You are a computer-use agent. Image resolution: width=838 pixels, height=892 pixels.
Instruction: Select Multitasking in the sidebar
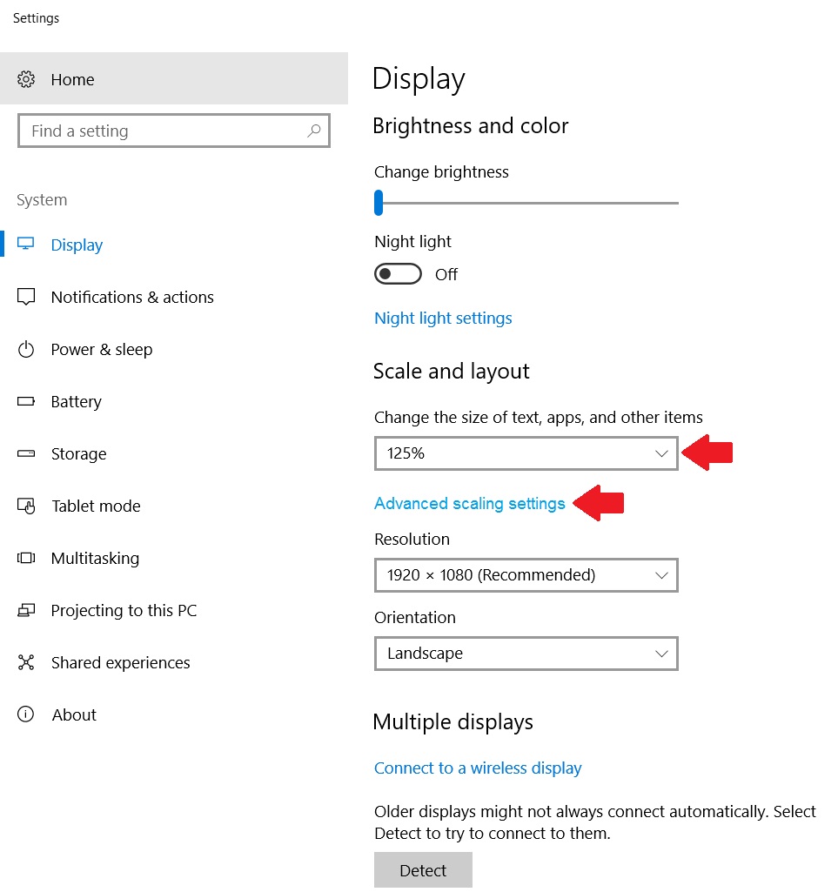(x=95, y=558)
